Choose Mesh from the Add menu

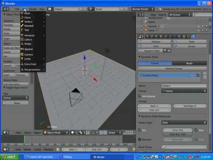33,13
